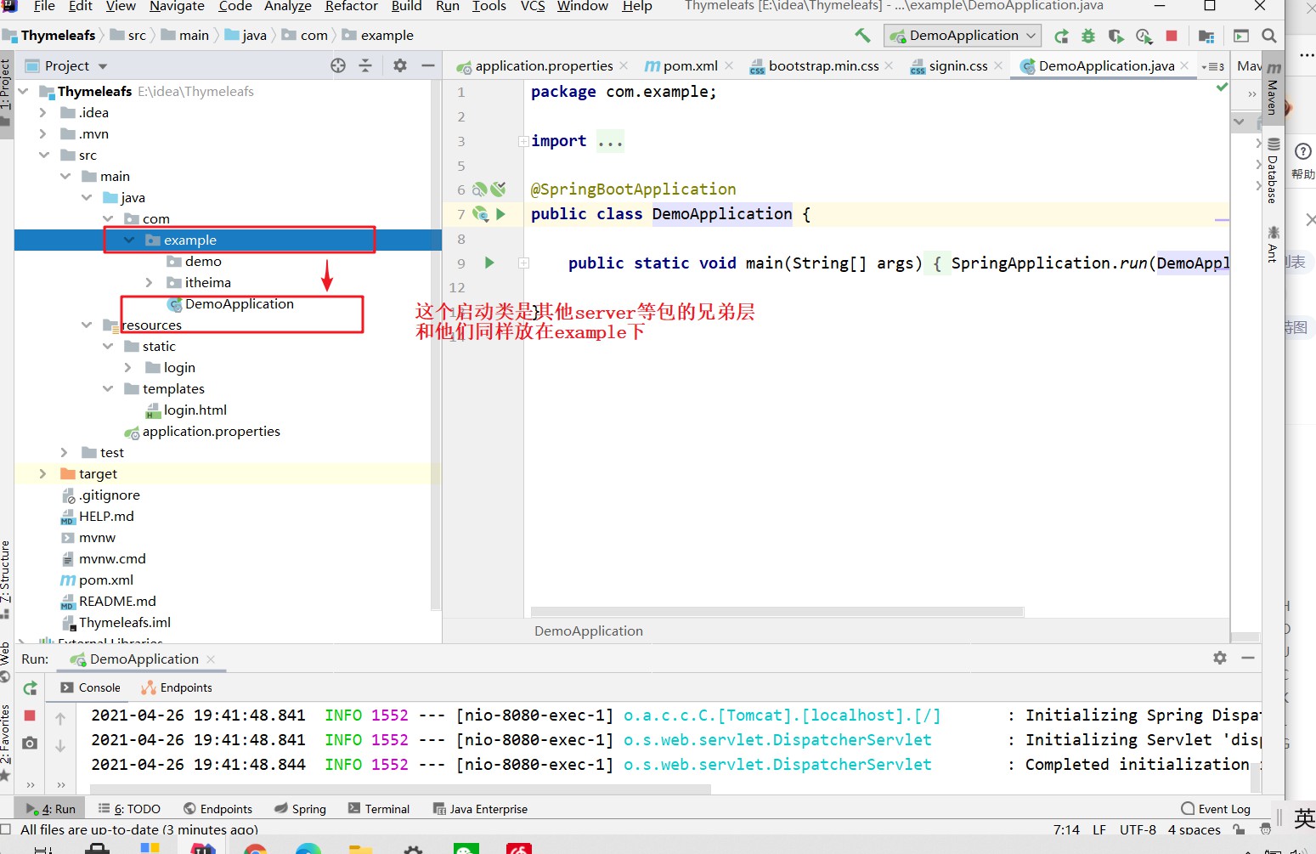Viewport: 1316px width, 854px height.
Task: Open the Navigate menu
Action: 177,6
